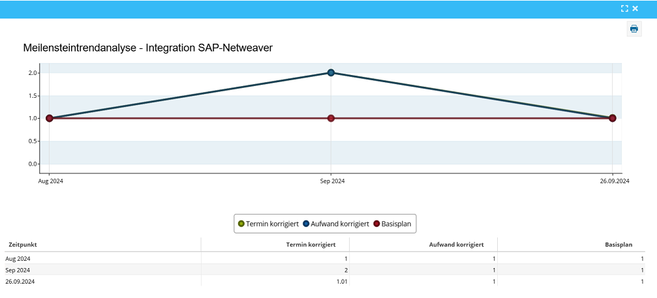
Task: Toggle Aufwand korrigiert series in legend
Action: [336, 224]
